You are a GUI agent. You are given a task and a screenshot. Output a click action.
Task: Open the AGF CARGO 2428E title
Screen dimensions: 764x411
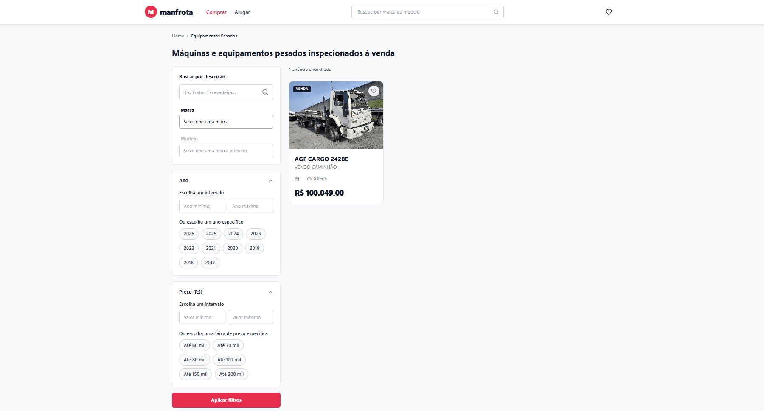[x=321, y=159]
